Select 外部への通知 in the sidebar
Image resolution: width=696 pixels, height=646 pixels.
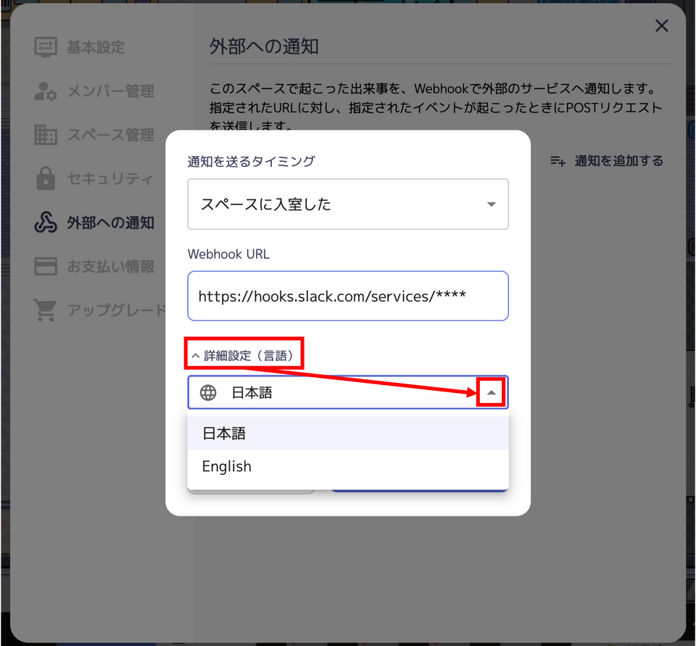coord(94,223)
